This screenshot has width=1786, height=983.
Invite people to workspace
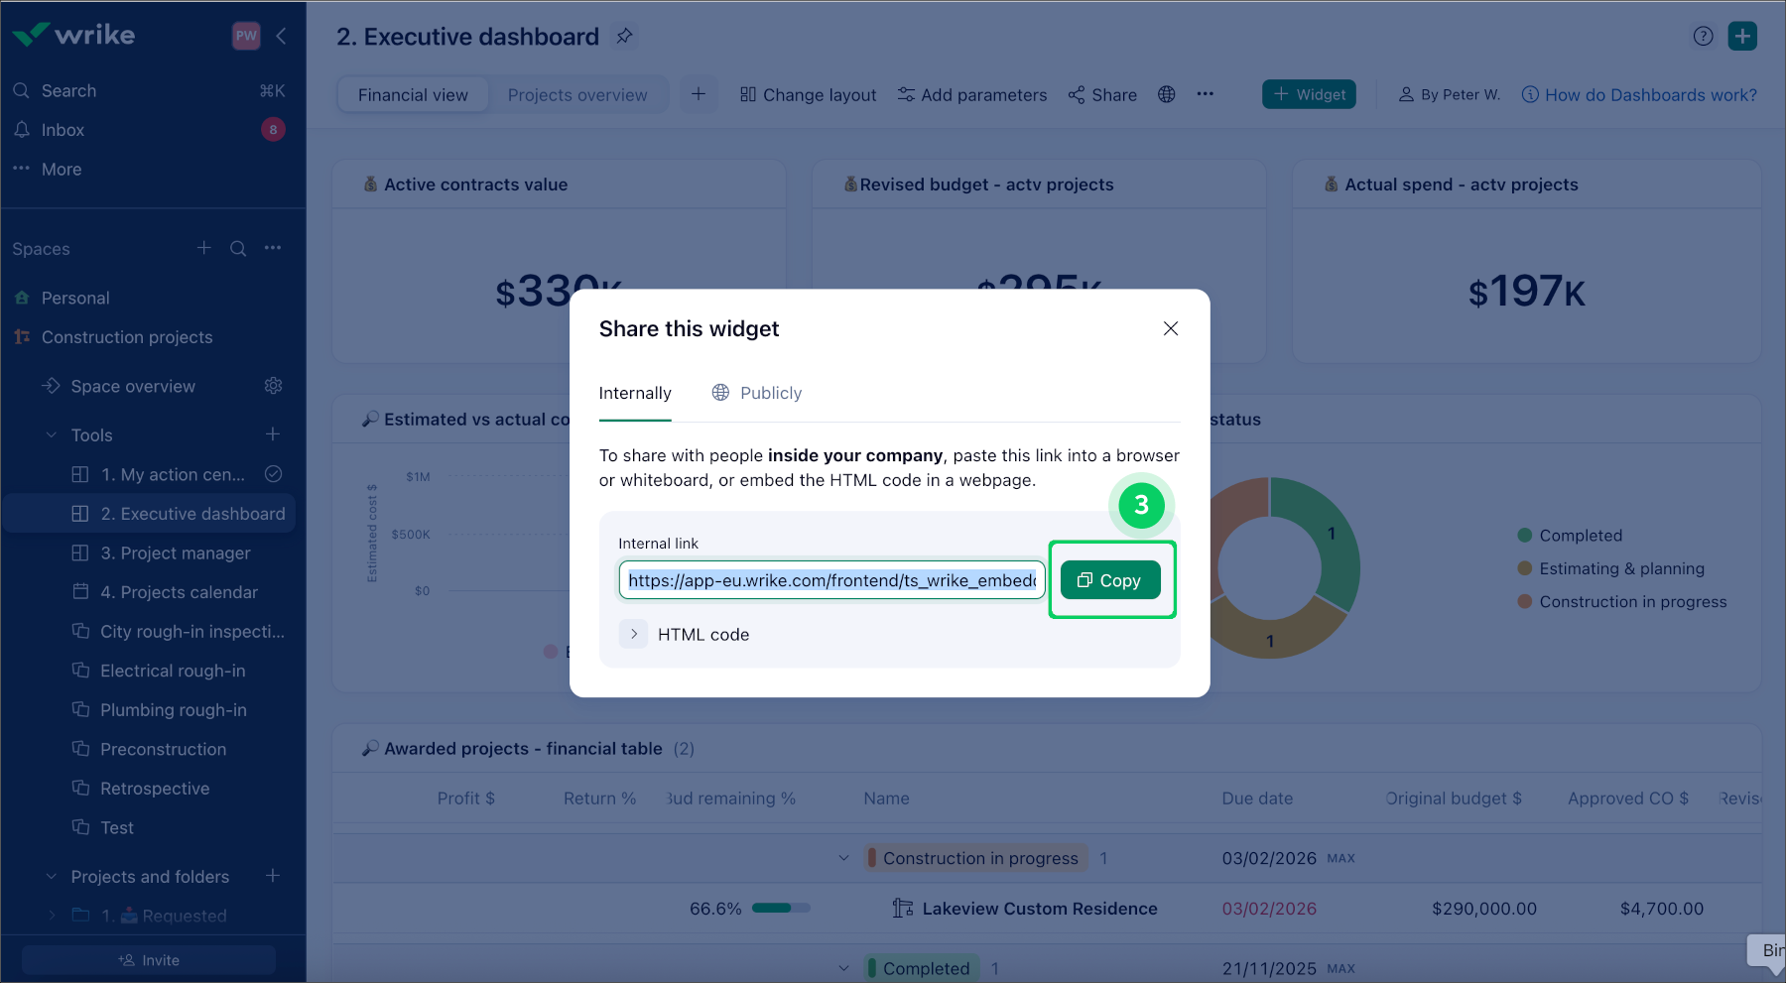coord(149,960)
